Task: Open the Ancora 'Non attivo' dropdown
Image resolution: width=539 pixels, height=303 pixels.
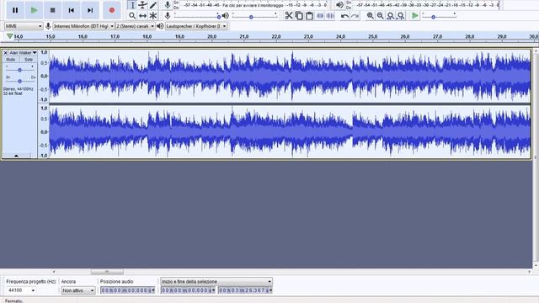Action: pos(78,290)
